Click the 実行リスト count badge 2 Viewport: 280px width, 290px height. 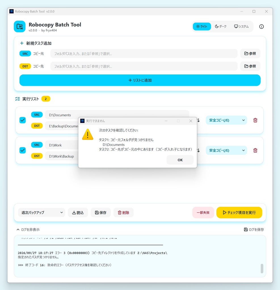(46, 99)
